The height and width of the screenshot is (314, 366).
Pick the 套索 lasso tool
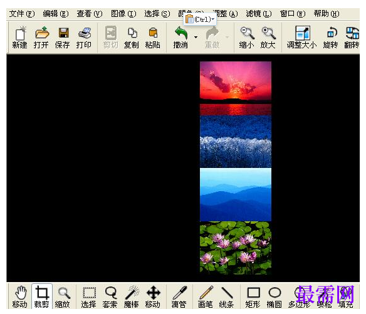tap(110, 296)
